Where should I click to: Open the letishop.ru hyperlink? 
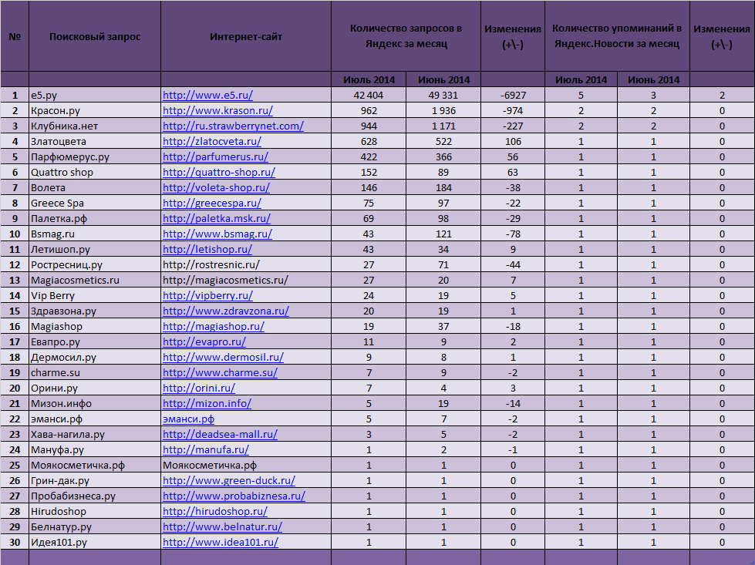pos(207,249)
